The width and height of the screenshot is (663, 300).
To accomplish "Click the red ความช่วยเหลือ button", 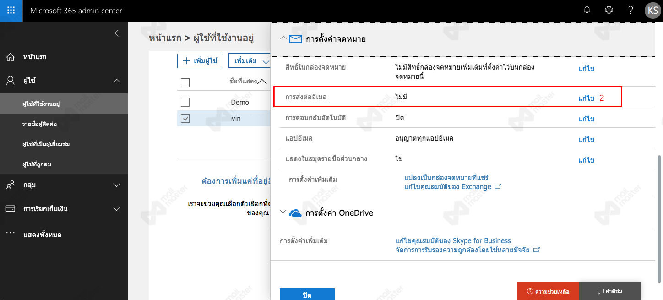I will 548,291.
